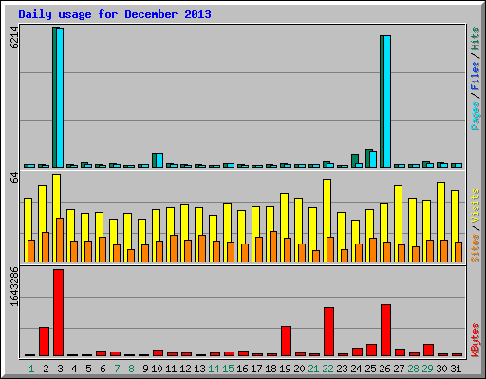
Task: Click the cyan files bar for day 26
Action: [387, 101]
